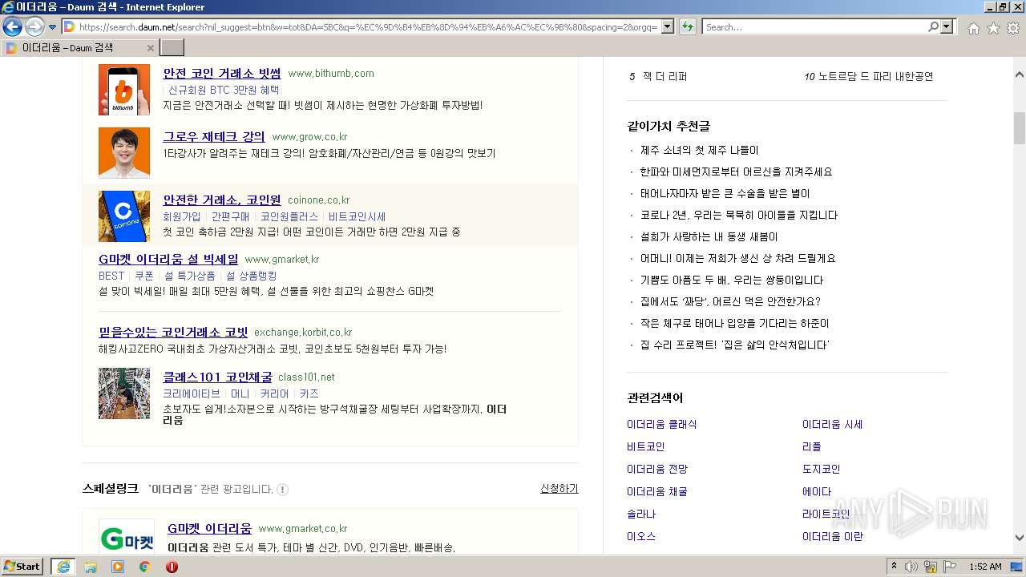Open G마켓 이더리움 스페셜링크 title

pos(209,528)
